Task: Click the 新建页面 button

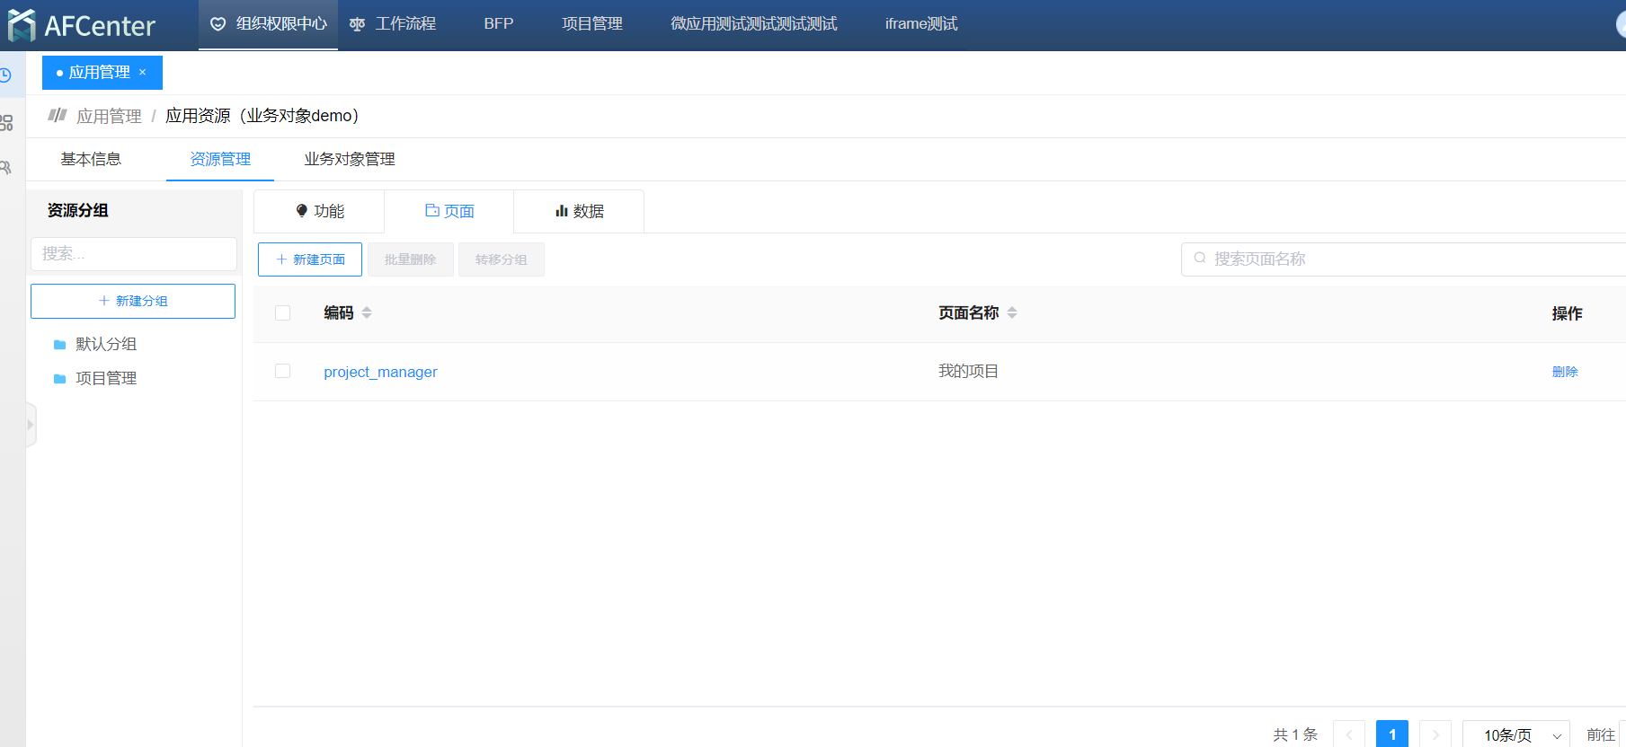Action: [x=310, y=259]
